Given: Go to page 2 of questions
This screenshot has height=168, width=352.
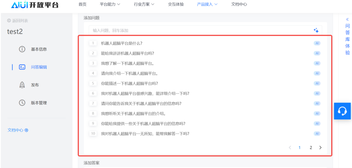Looking at the screenshot, I should 311,148.
